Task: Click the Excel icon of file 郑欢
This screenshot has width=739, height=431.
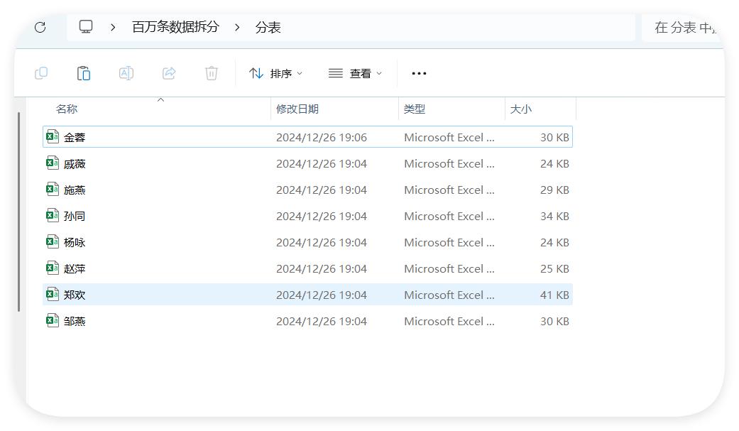Action: pyautogui.click(x=53, y=294)
